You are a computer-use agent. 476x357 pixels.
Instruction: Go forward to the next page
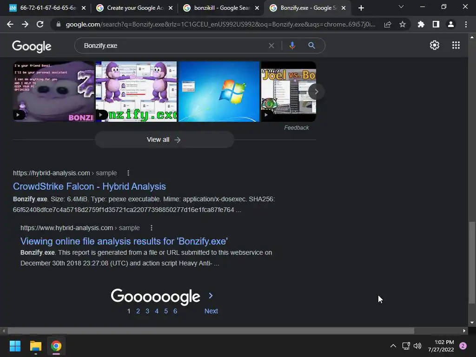pyautogui.click(x=25, y=25)
